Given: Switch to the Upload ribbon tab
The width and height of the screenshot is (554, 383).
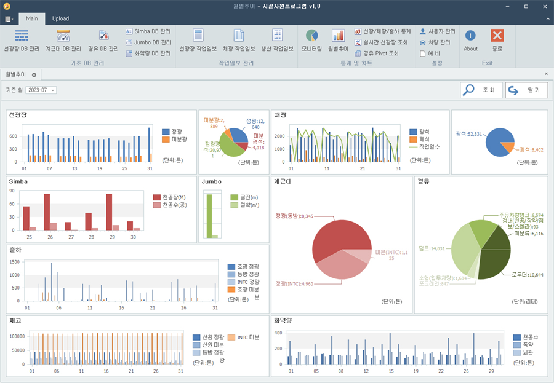Looking at the screenshot, I should point(60,18).
